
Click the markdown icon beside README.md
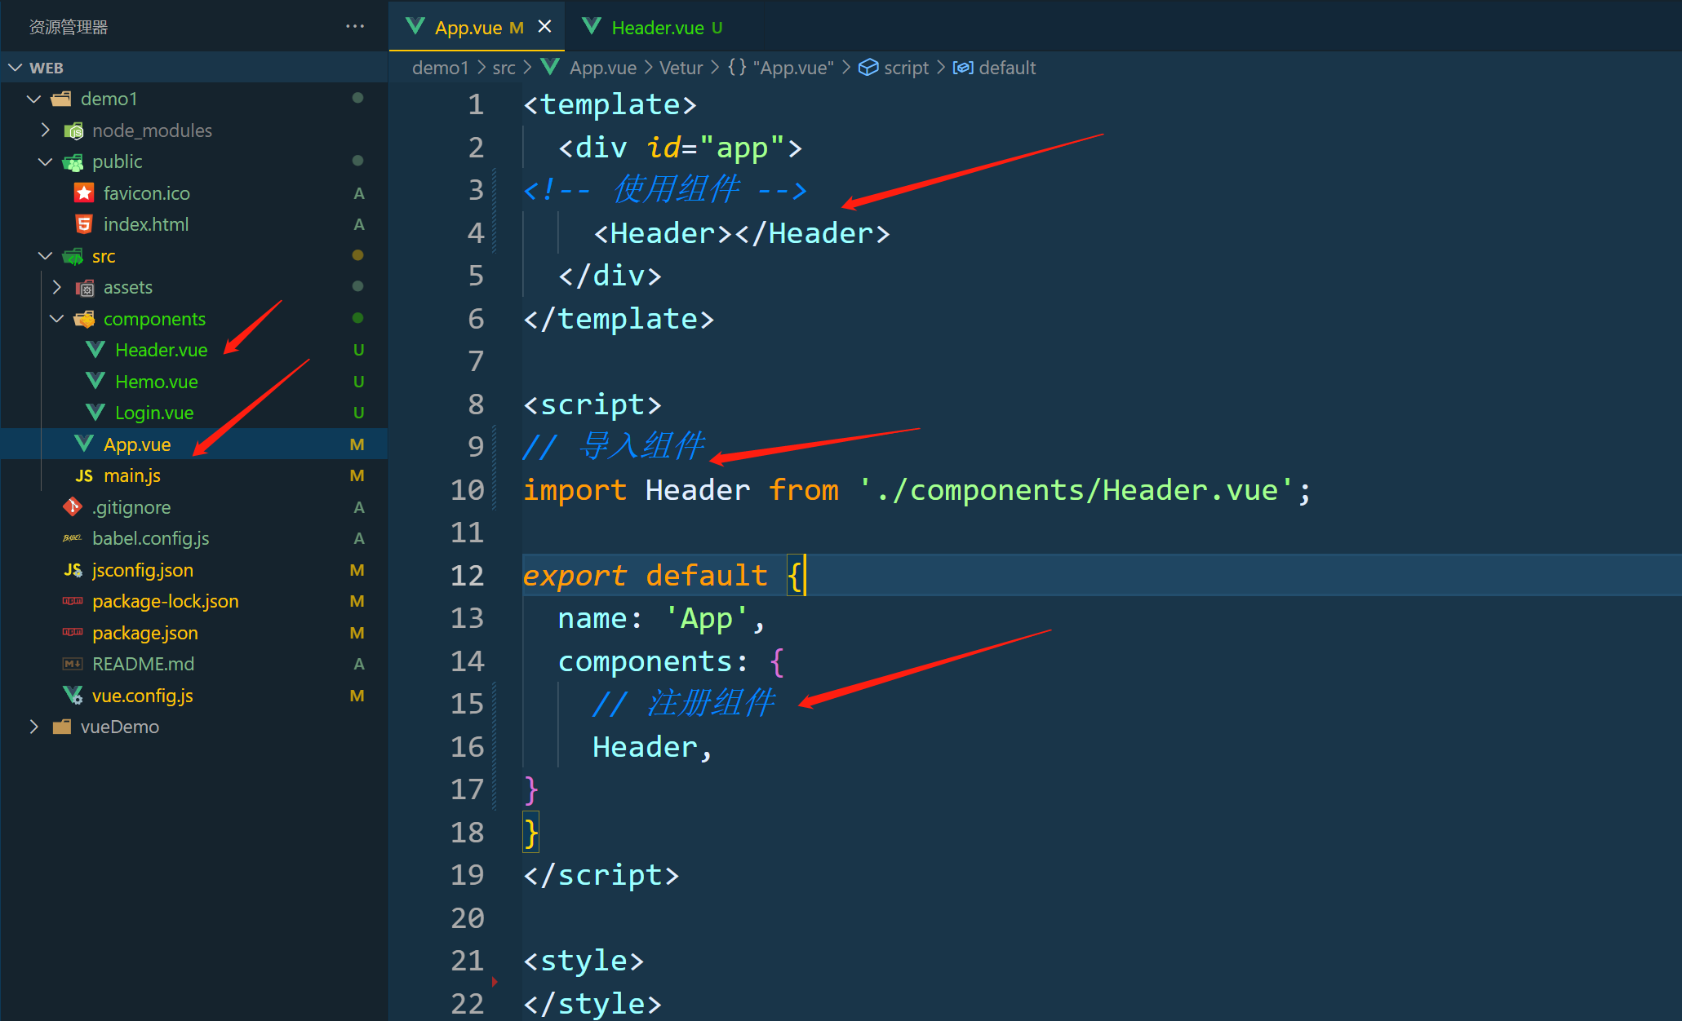(73, 664)
